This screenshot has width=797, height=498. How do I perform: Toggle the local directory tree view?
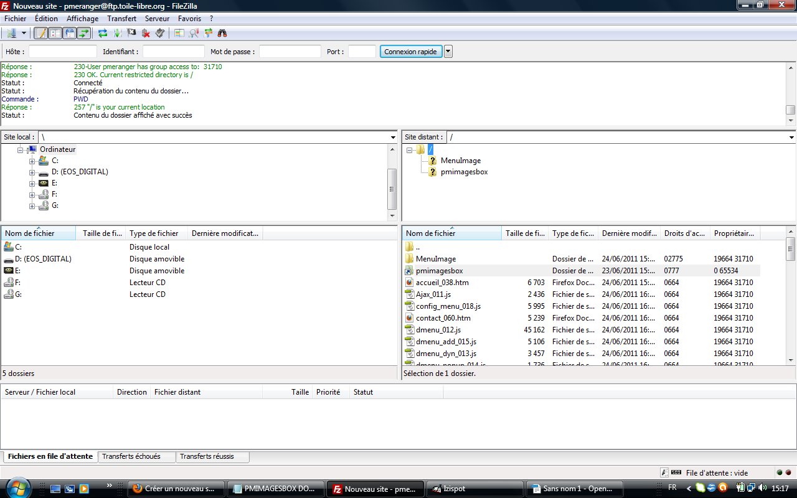tap(54, 32)
